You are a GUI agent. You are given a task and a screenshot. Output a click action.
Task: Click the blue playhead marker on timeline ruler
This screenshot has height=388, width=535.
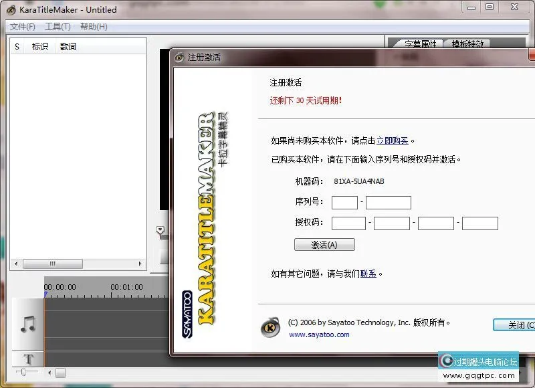(x=45, y=293)
